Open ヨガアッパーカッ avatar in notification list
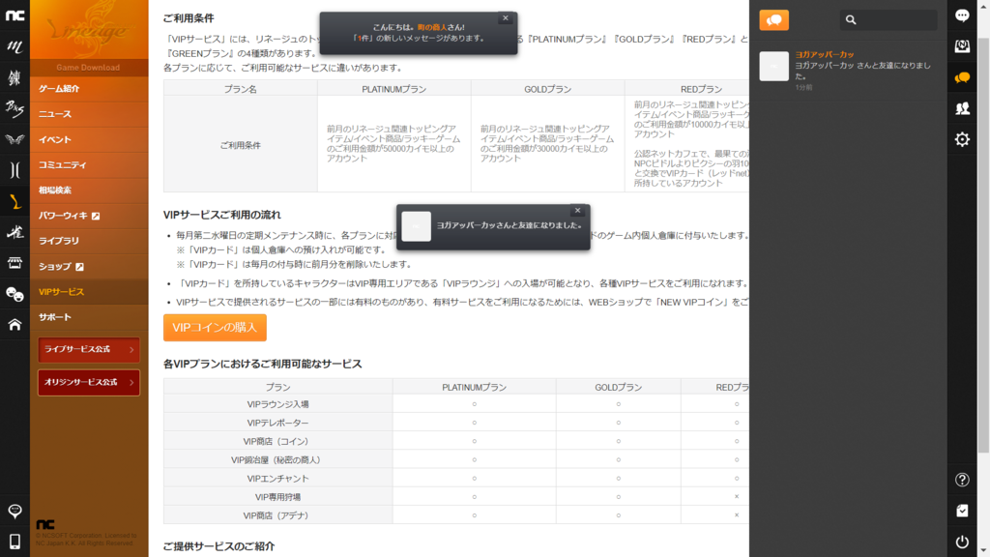 [x=774, y=66]
